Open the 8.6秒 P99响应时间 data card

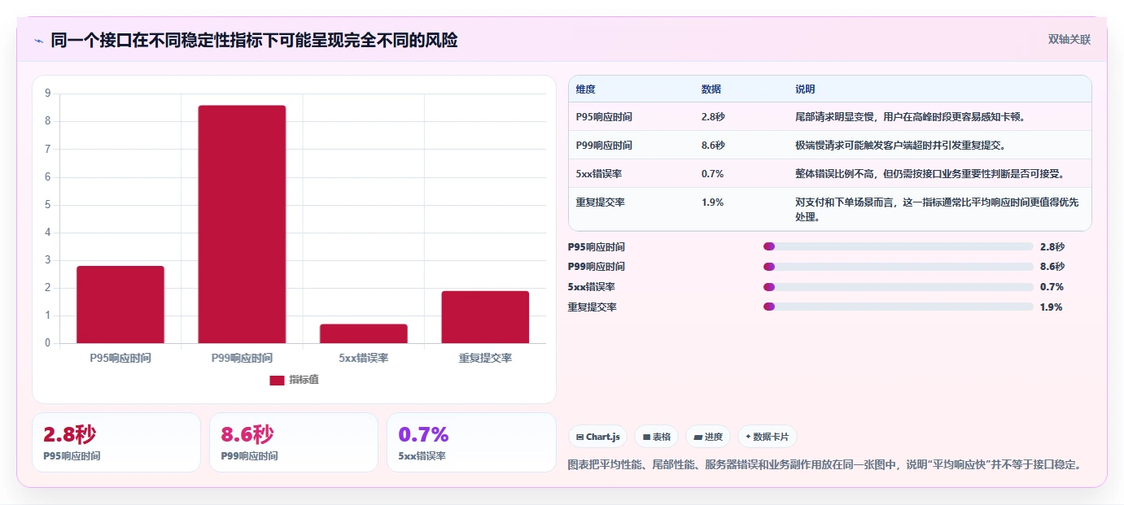click(x=294, y=442)
